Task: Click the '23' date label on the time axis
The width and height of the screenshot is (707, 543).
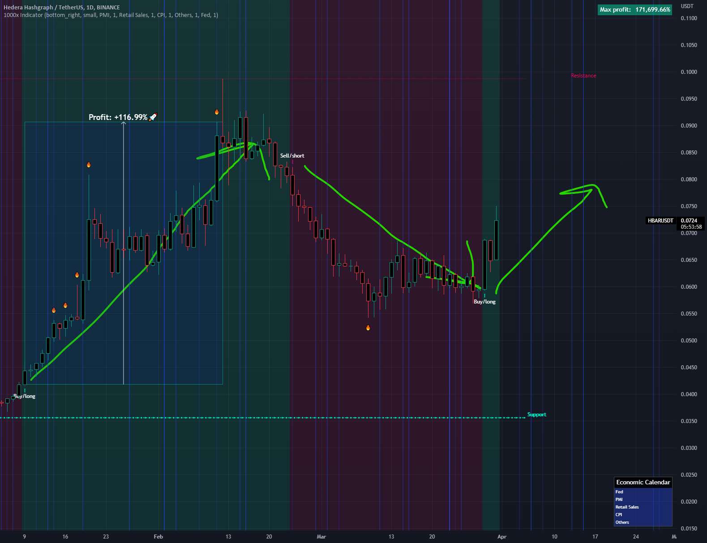Action: pyautogui.click(x=106, y=537)
